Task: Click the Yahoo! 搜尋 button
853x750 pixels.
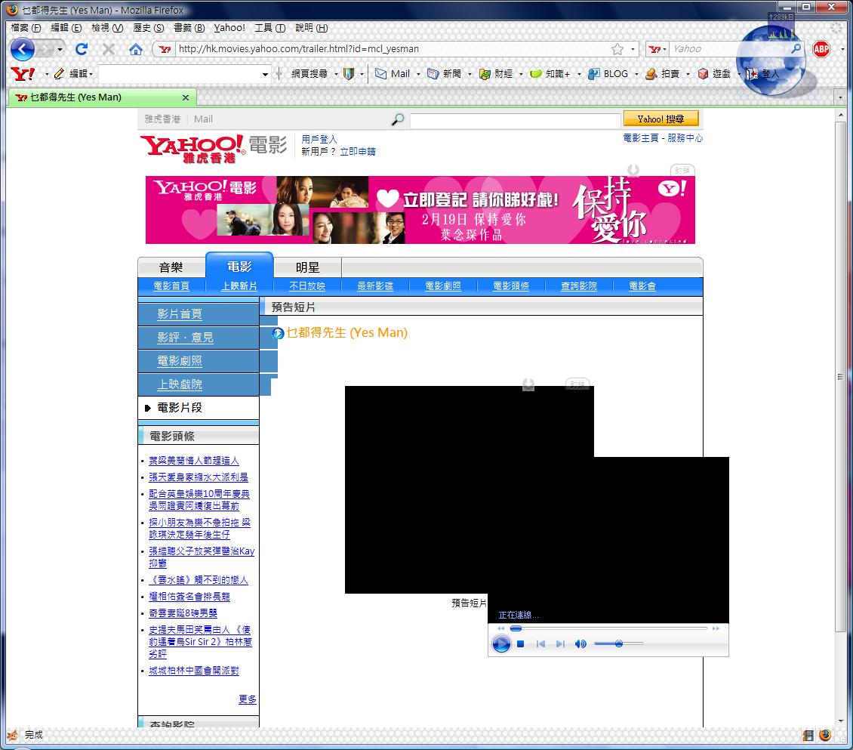Action: coord(661,119)
